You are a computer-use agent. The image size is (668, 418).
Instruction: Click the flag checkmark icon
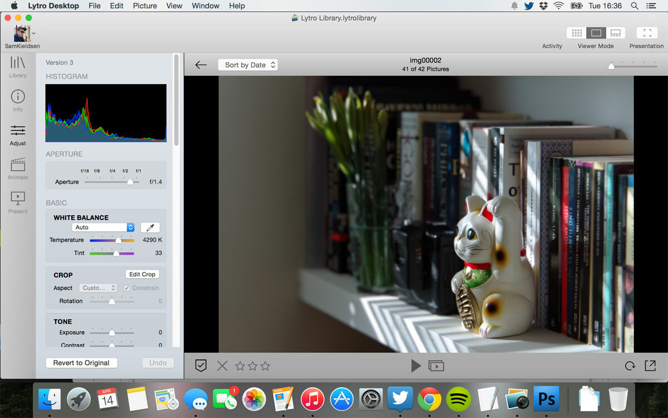(x=201, y=366)
